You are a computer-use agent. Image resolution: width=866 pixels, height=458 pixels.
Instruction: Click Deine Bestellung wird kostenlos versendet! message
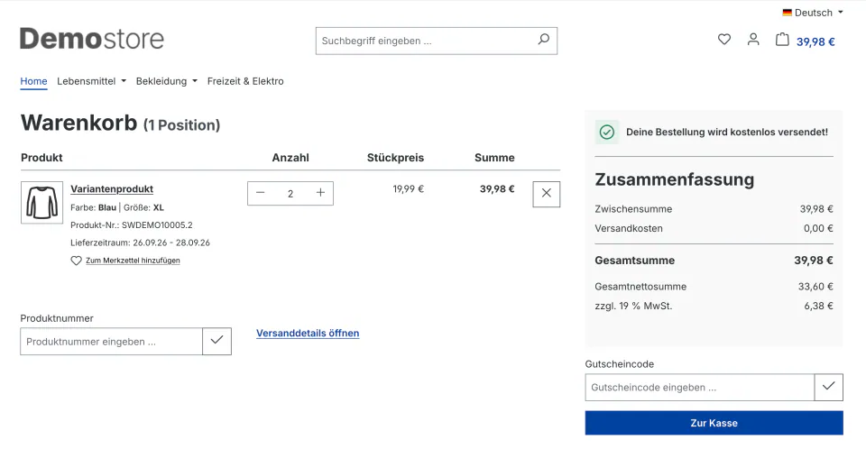[727, 132]
